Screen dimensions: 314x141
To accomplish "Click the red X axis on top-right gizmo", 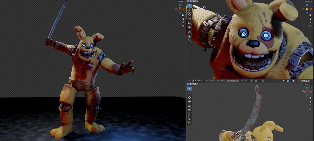I will coord(311,9).
